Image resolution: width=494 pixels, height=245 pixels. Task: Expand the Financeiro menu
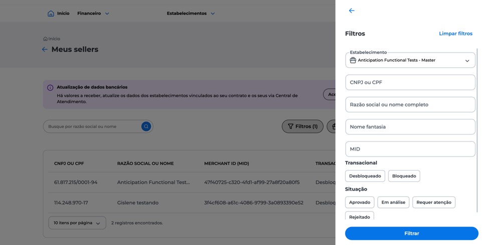tap(93, 13)
